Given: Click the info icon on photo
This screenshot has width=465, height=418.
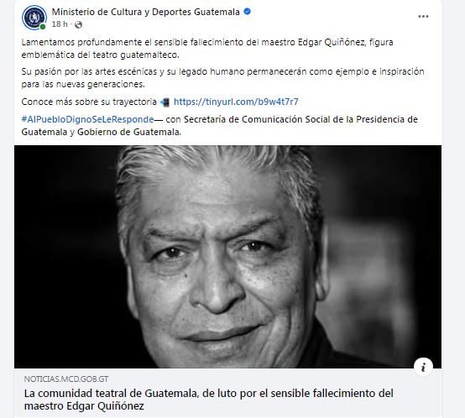Looking at the screenshot, I should click(423, 367).
